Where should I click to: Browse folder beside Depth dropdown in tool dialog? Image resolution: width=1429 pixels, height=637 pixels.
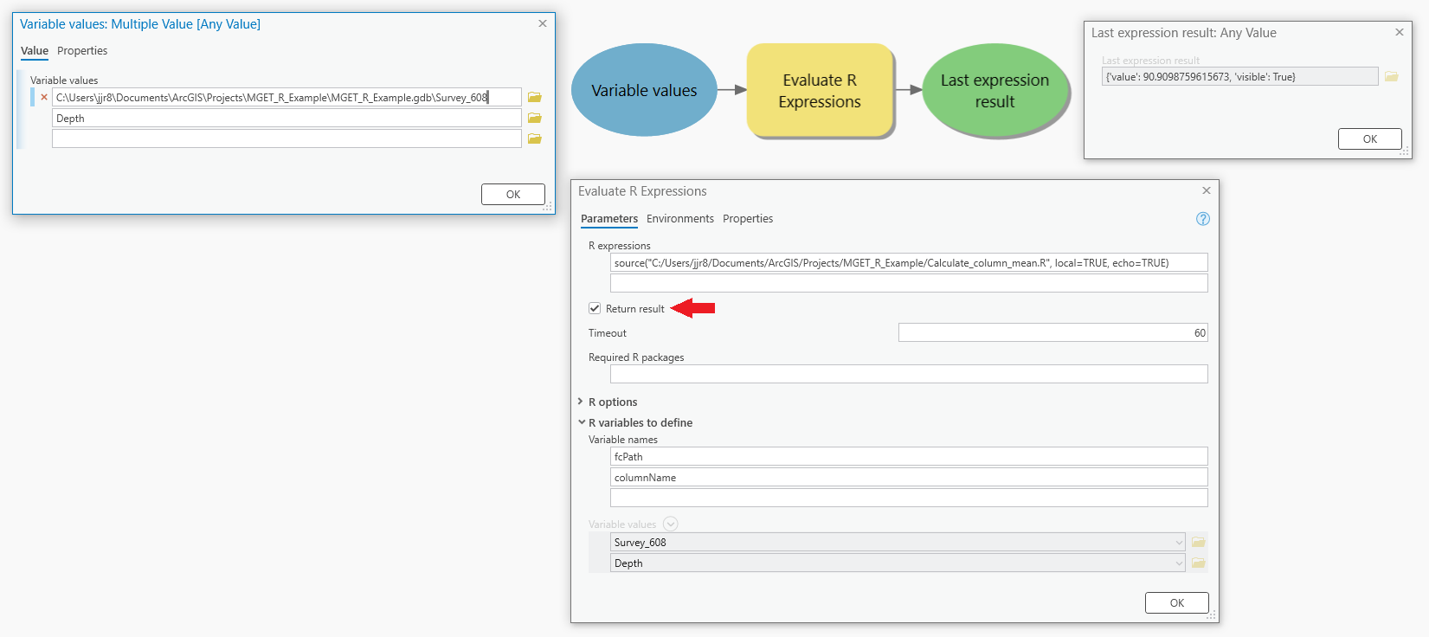pos(1199,563)
